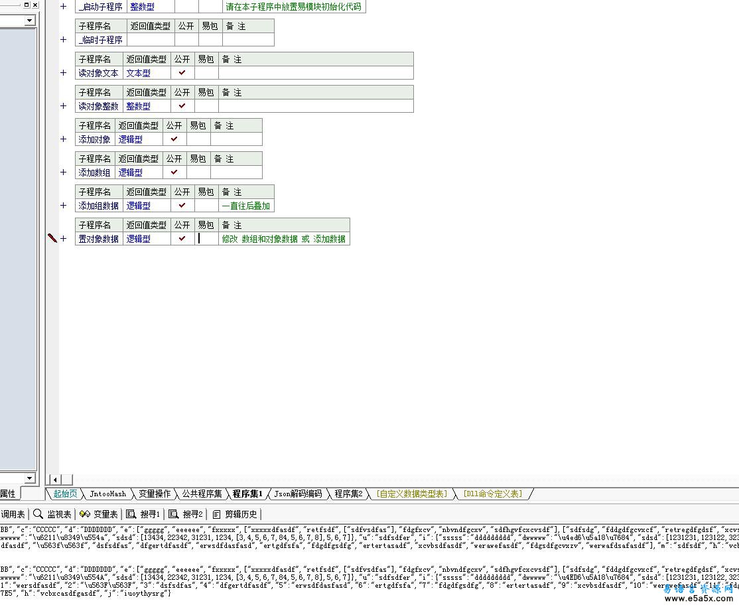Click the 请在本子程序中放置易模块初始化代码 remark
The width and height of the screenshot is (739, 607).
[293, 7]
